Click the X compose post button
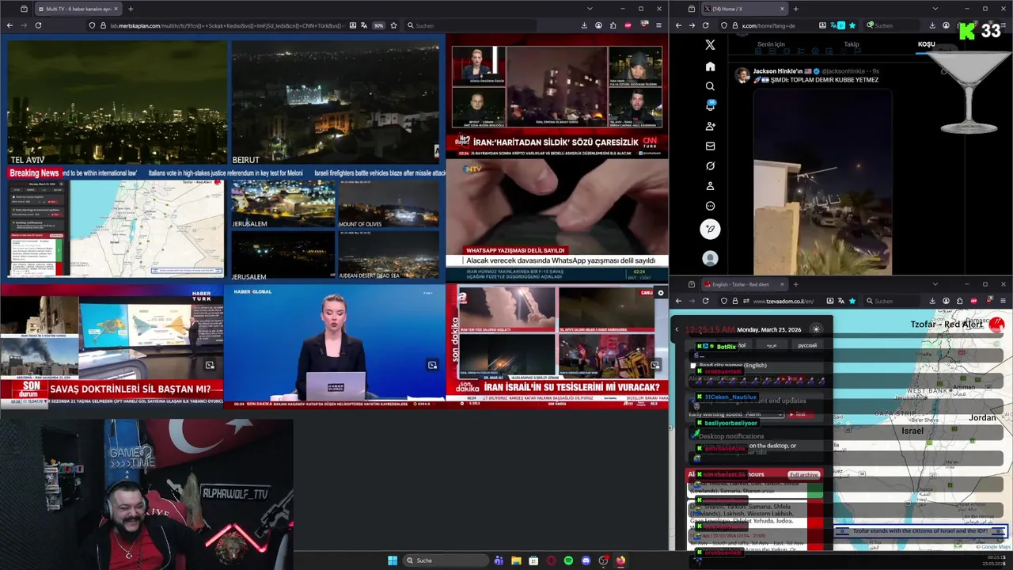 point(710,229)
